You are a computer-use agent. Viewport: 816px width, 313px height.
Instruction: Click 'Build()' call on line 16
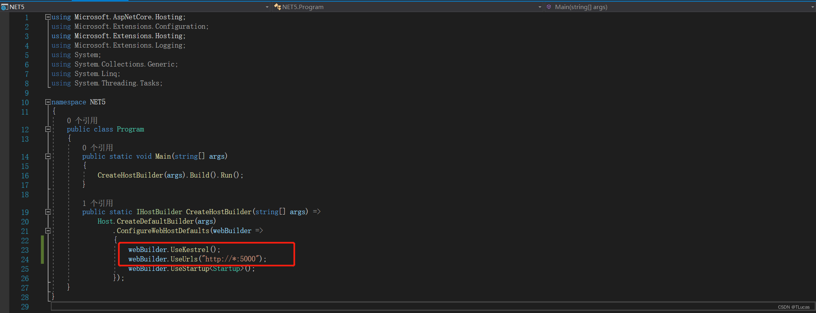[x=203, y=175]
